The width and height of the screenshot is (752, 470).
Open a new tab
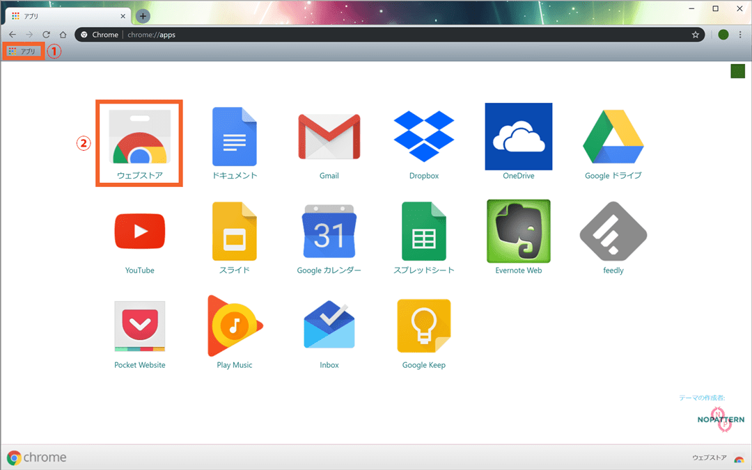143,16
